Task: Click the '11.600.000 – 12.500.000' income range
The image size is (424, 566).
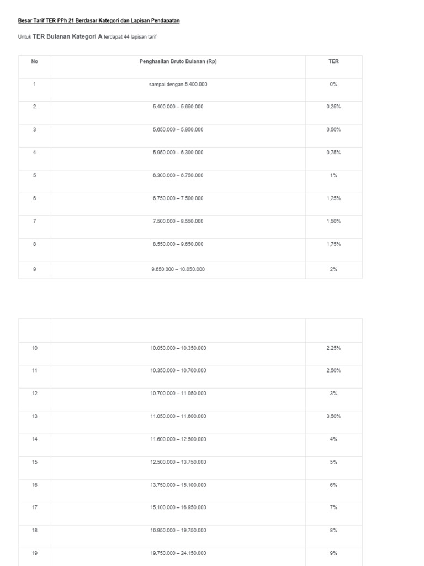Action: pos(178,439)
